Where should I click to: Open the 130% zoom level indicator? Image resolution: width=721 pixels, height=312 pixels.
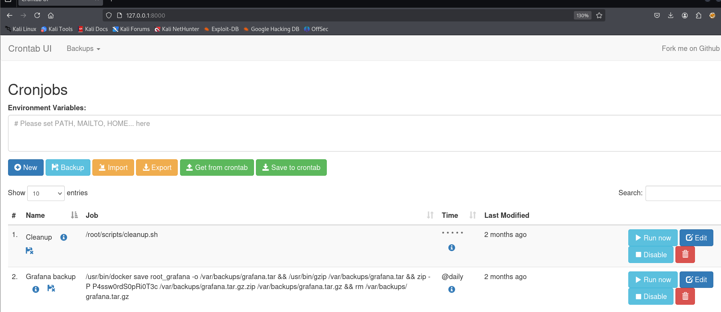(582, 15)
